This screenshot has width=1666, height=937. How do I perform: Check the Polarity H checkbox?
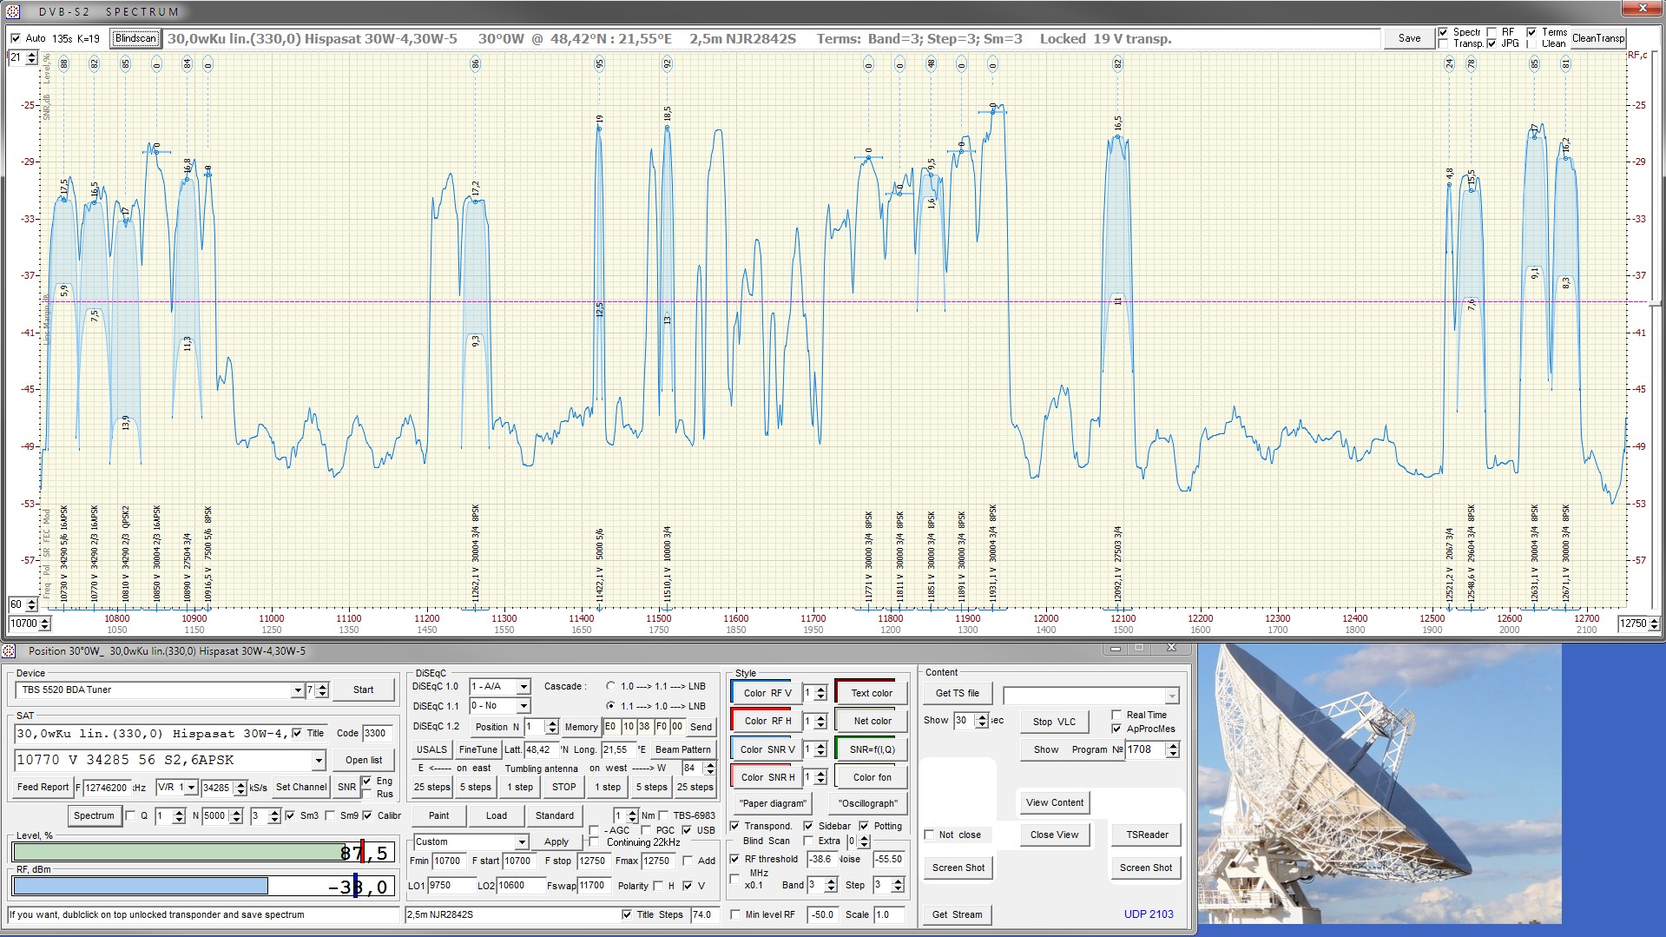pyautogui.click(x=657, y=886)
